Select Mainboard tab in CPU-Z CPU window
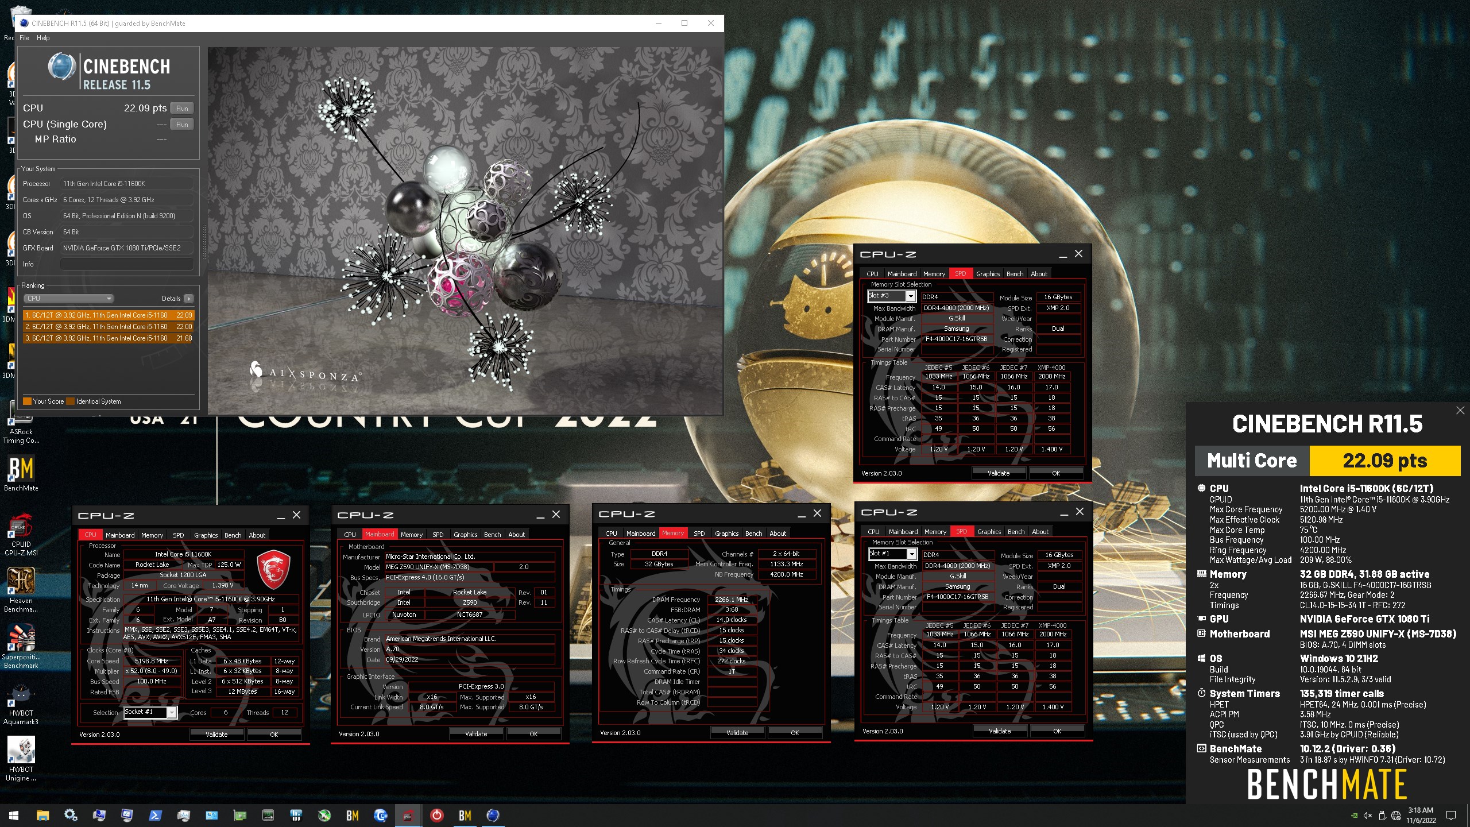 (120, 535)
